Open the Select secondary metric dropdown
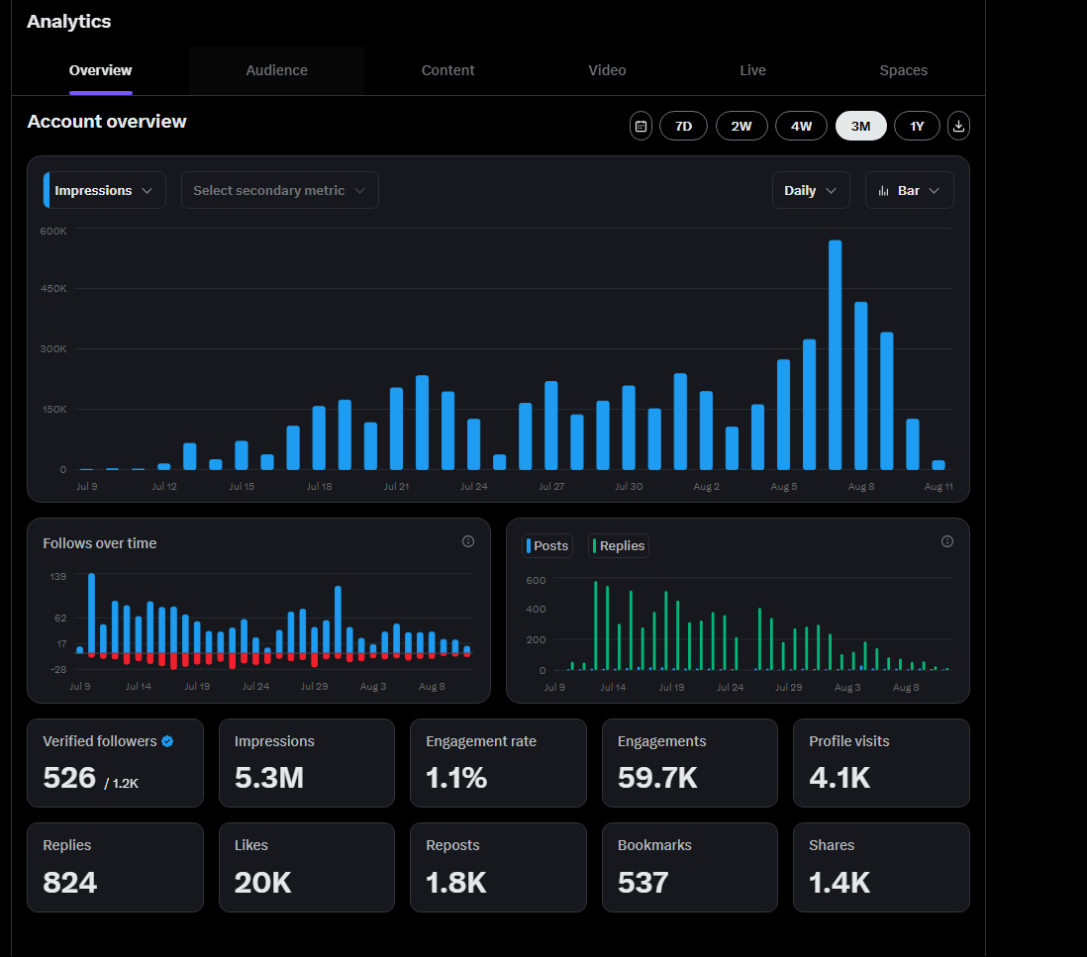The height and width of the screenshot is (957, 1087). (x=279, y=190)
